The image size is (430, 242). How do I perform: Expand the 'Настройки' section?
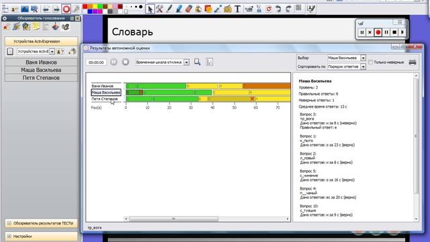(x=9, y=236)
